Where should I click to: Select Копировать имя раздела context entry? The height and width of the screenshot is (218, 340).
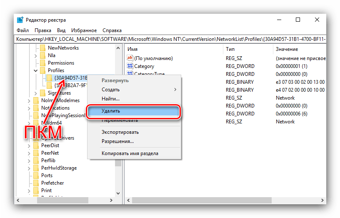click(x=130, y=153)
